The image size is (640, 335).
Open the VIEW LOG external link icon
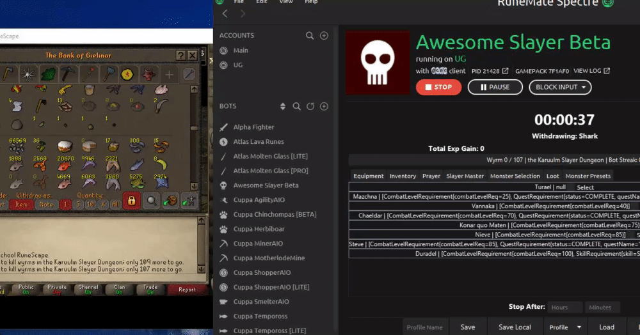[x=607, y=71]
